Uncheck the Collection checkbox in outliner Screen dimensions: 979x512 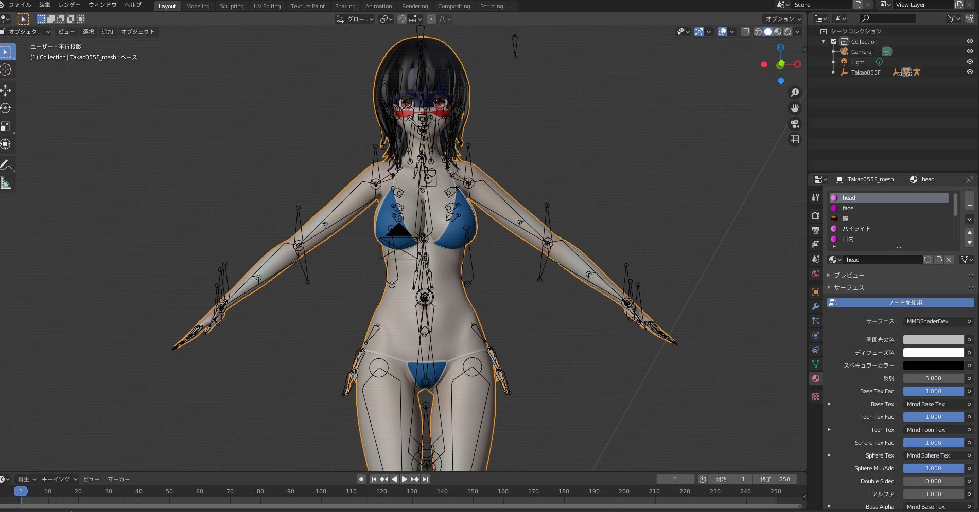point(834,42)
